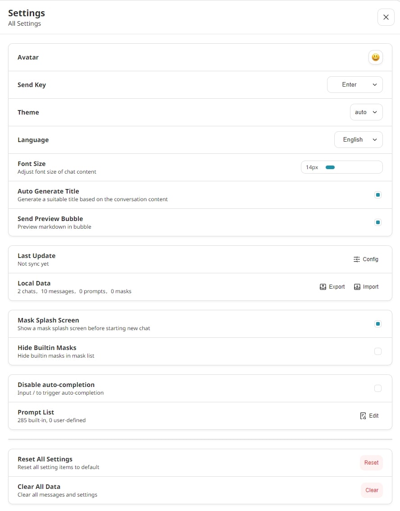This screenshot has height=511, width=400.
Task: Click the Prompt List edit icon
Action: point(363,416)
